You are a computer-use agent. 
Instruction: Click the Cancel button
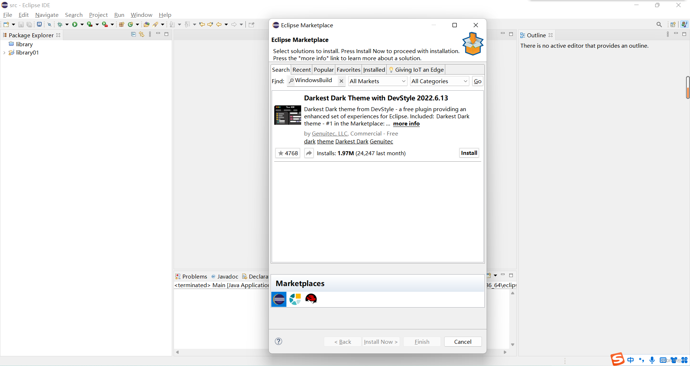tap(463, 342)
